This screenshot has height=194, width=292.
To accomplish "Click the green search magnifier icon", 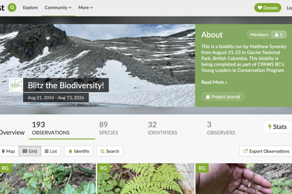I will tap(12, 8).
